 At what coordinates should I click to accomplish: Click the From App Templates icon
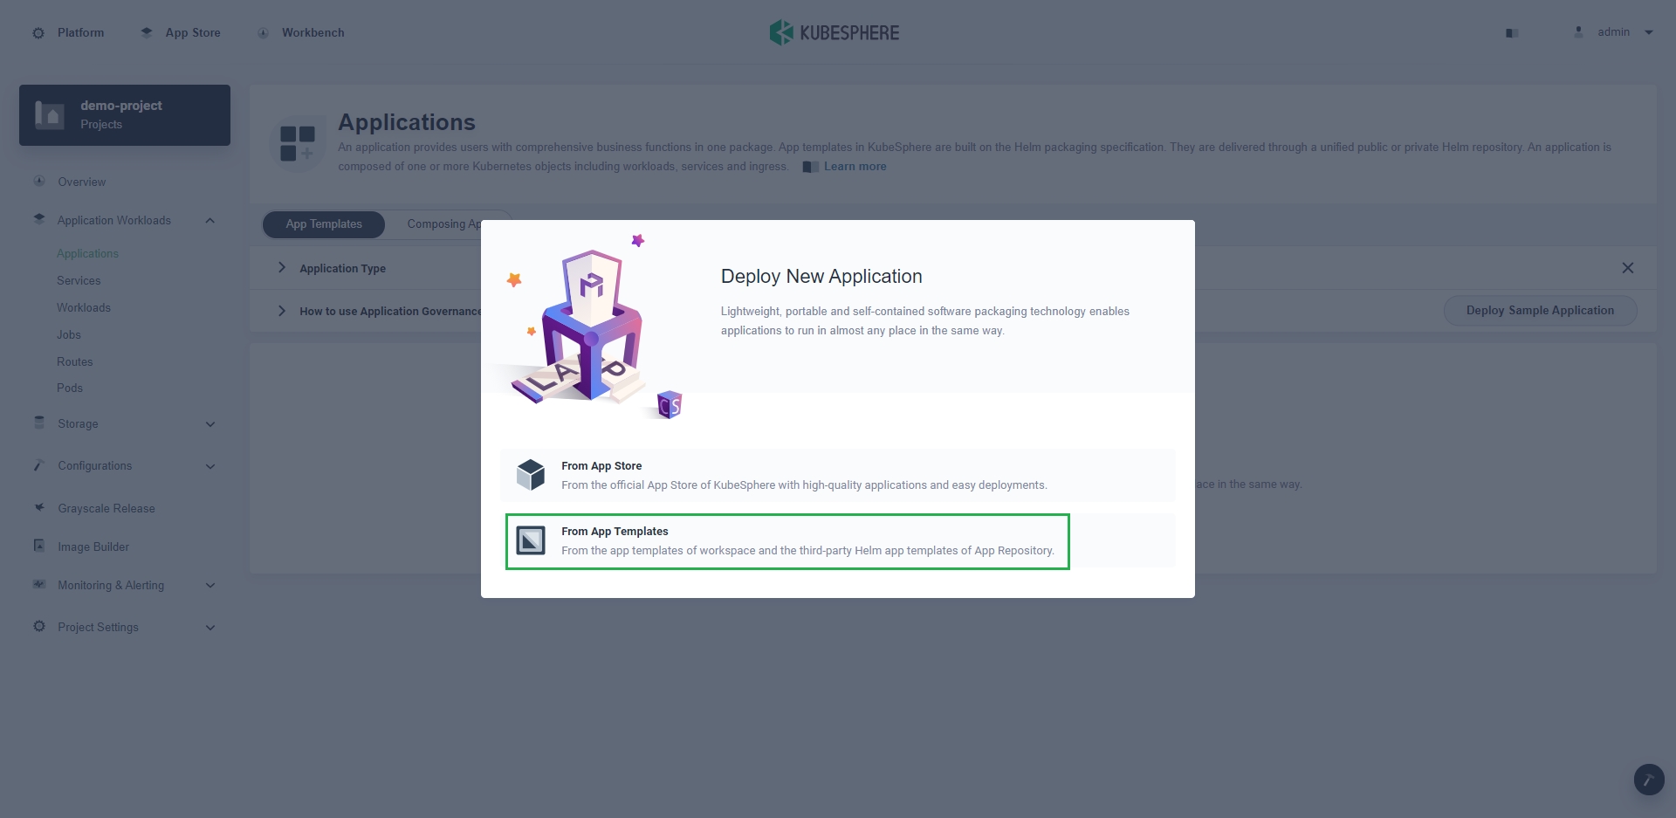pyautogui.click(x=531, y=540)
